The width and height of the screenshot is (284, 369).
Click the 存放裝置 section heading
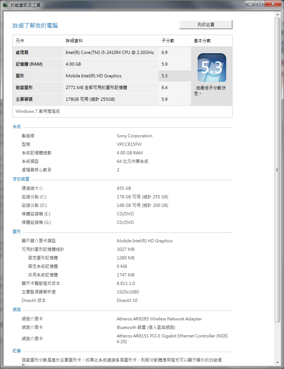pos(21,179)
